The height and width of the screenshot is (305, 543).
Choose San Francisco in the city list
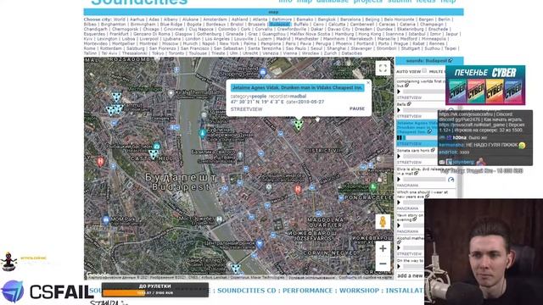pyautogui.click(x=194, y=48)
